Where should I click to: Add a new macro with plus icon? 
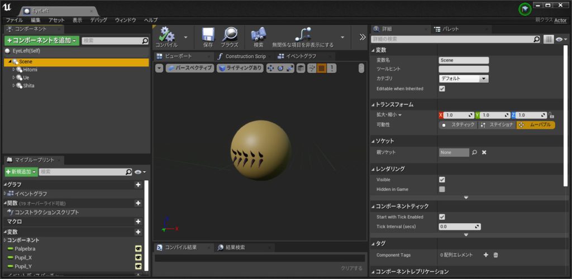139,222
